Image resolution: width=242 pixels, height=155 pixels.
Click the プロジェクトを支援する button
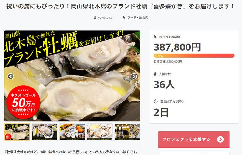point(194,139)
